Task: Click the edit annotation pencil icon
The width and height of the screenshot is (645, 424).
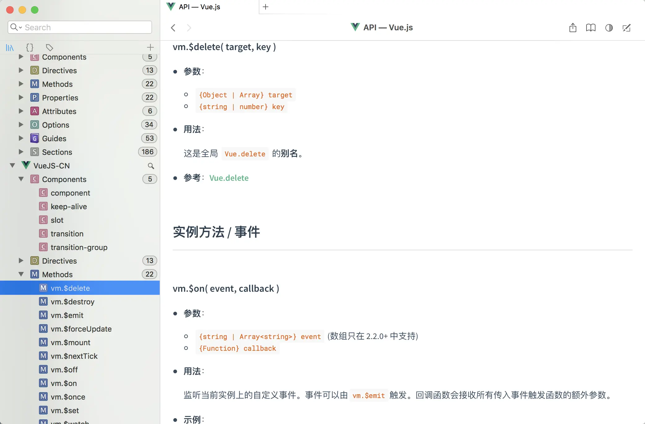Action: click(x=626, y=28)
